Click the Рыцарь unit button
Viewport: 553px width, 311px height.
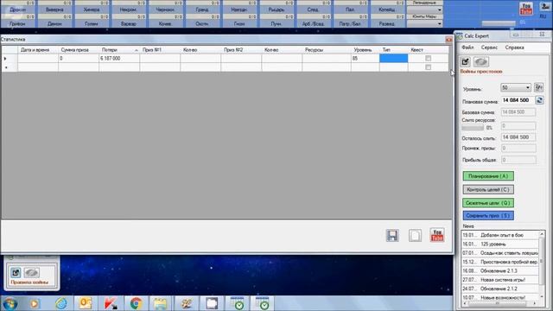(x=276, y=10)
